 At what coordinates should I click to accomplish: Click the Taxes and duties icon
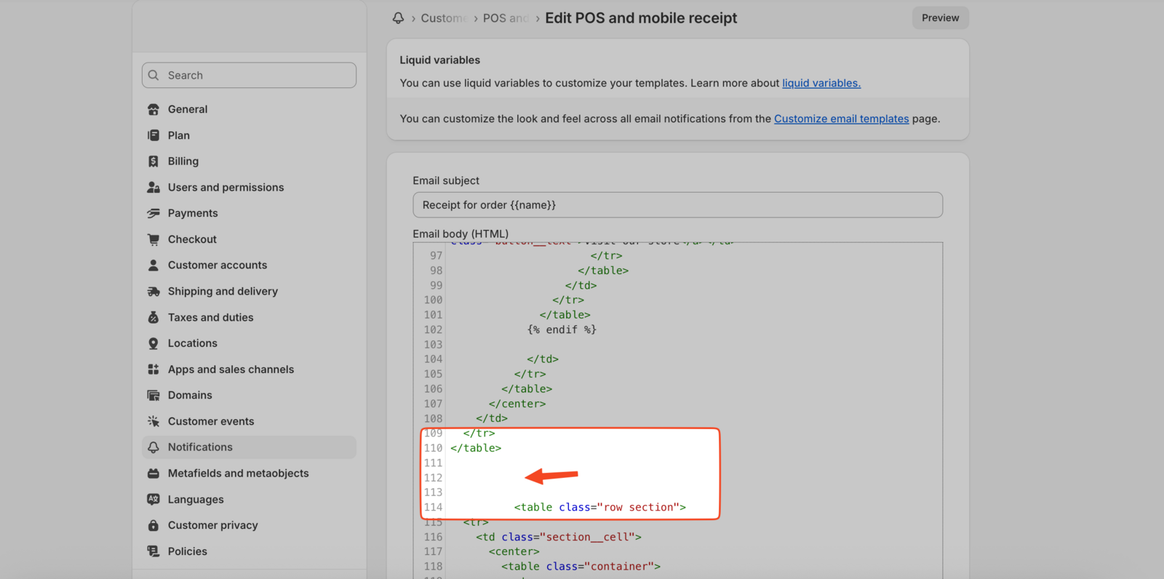click(x=154, y=317)
